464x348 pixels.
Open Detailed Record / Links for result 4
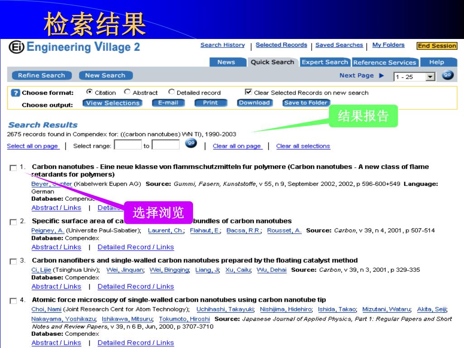[136, 343]
